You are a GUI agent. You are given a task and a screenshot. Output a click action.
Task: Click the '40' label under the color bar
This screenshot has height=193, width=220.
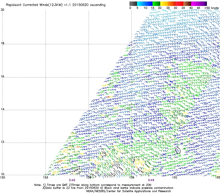tap(191, 8)
